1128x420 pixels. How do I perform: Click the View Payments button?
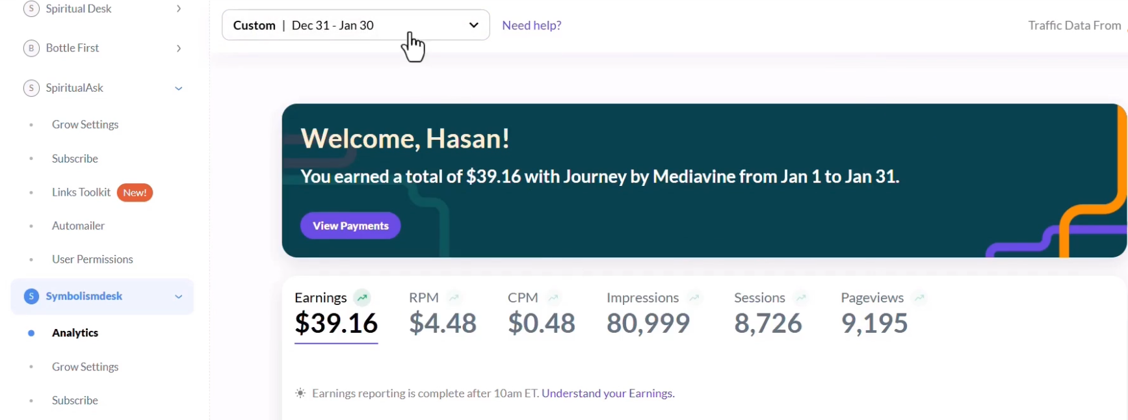pos(350,226)
